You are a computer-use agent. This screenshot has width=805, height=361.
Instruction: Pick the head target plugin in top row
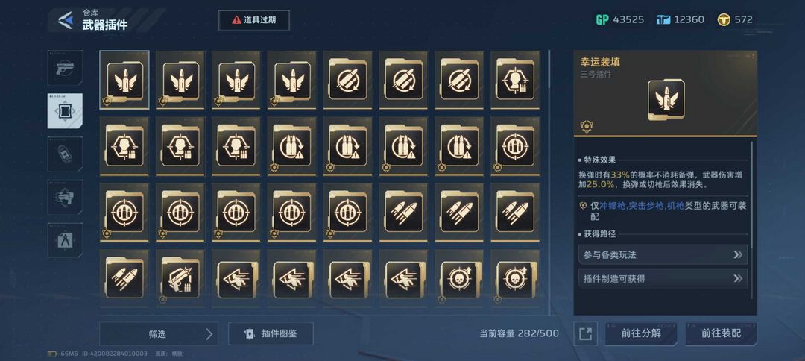pyautogui.click(x=515, y=80)
